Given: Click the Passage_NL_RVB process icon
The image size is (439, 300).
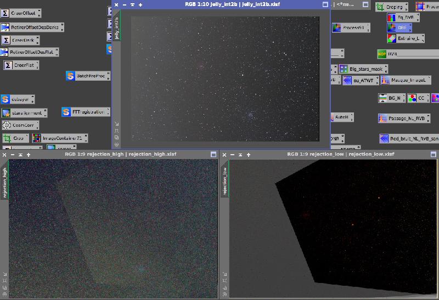Looking at the screenshot, I should coord(404,118).
